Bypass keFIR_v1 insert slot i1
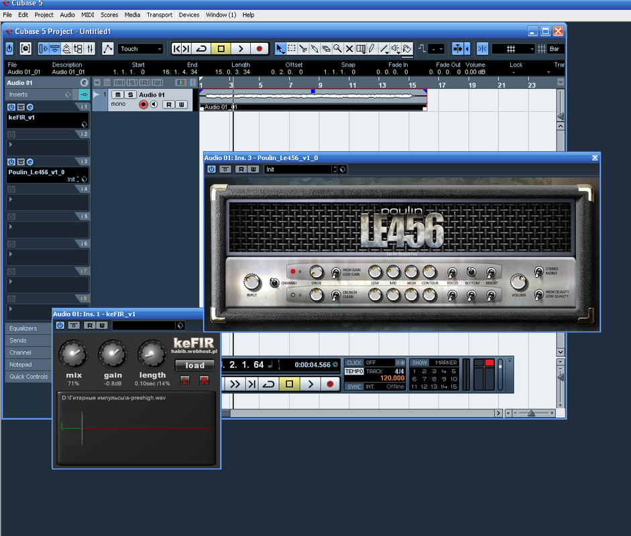This screenshot has height=536, width=631. click(x=21, y=107)
